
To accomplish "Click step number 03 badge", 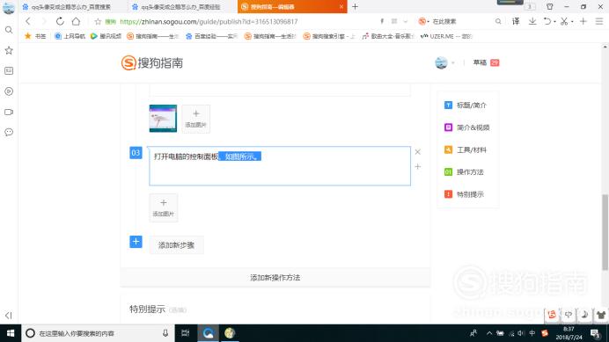I will (x=136, y=153).
